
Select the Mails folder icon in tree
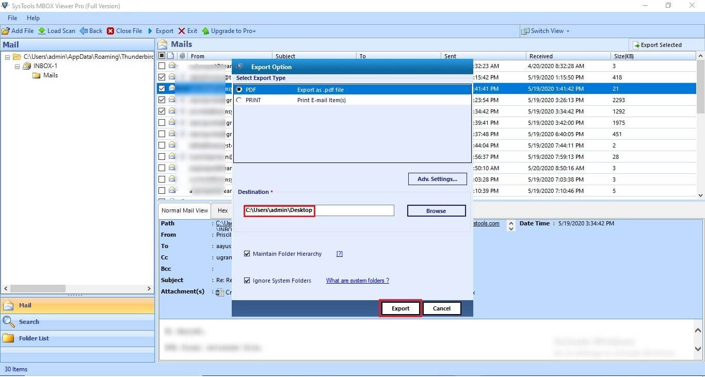click(x=37, y=75)
